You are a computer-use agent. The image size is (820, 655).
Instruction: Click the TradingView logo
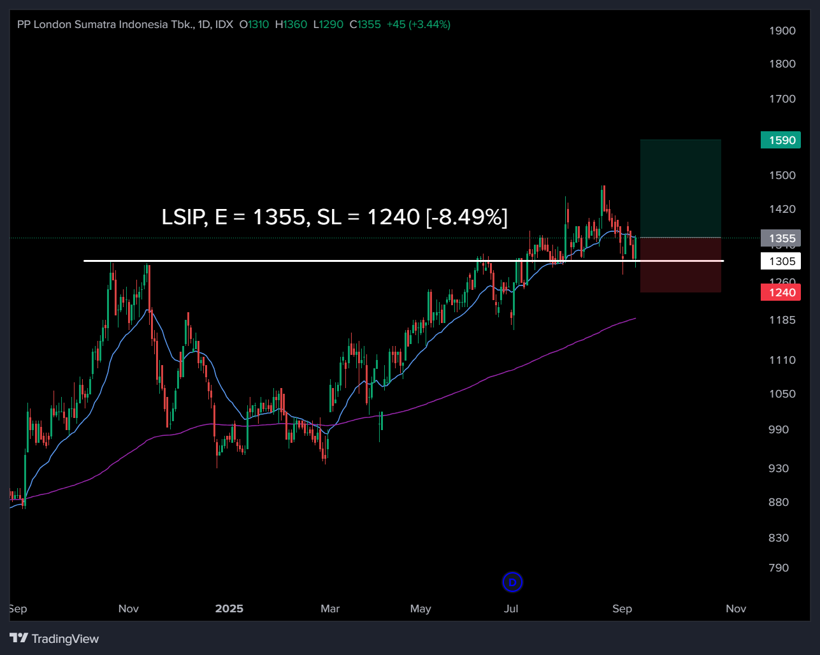(55, 638)
